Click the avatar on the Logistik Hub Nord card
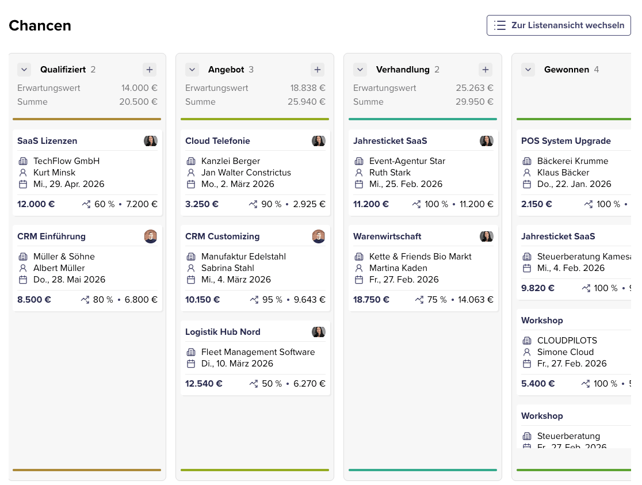Image resolution: width=642 pixels, height=485 pixels. click(x=318, y=331)
